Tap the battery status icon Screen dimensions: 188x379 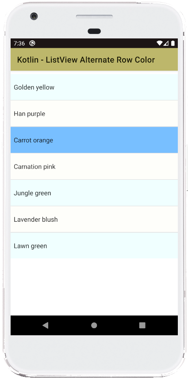pyautogui.click(x=173, y=43)
